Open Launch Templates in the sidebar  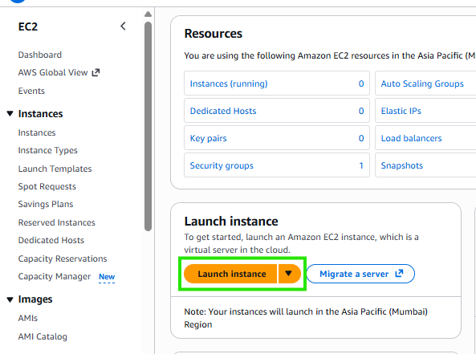[x=55, y=169]
